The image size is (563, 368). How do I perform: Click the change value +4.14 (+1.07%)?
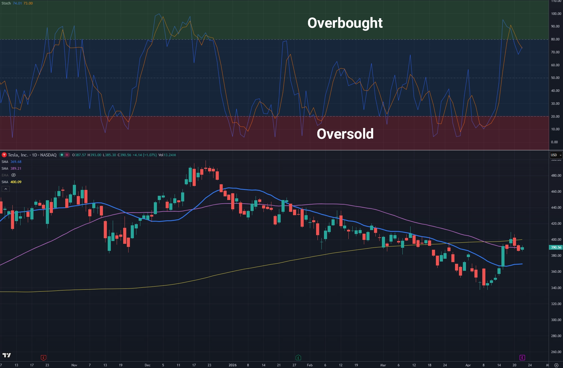(145, 155)
